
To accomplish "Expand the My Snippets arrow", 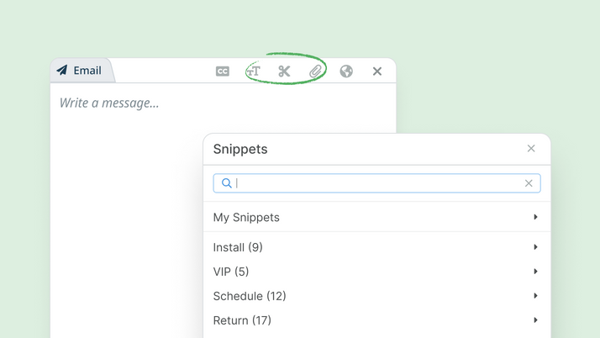I will [536, 217].
